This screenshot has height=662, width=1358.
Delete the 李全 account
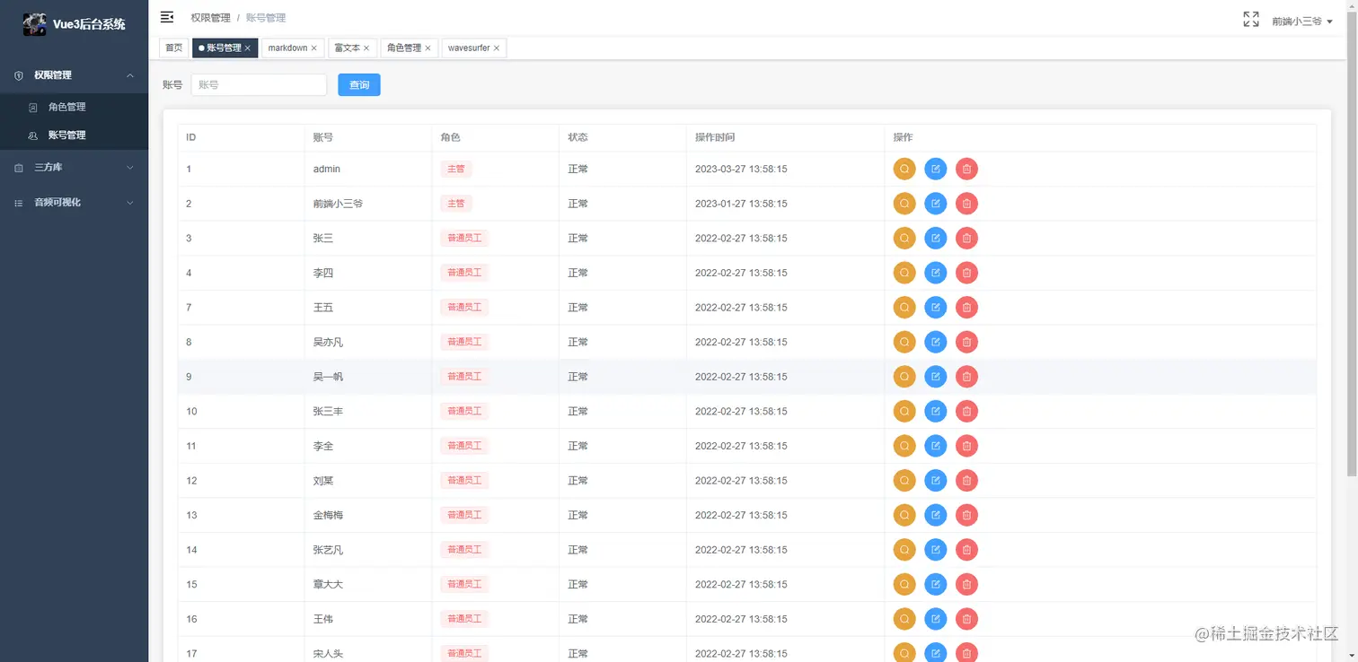[x=966, y=446]
